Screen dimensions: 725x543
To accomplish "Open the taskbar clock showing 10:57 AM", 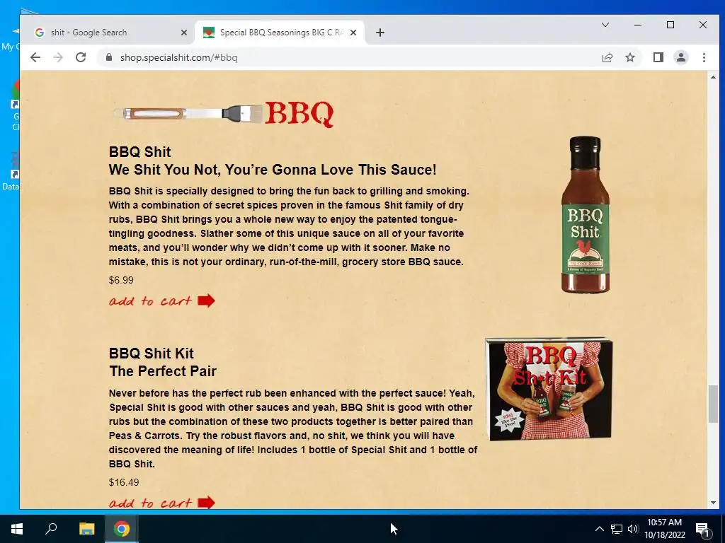I will click(x=664, y=529).
